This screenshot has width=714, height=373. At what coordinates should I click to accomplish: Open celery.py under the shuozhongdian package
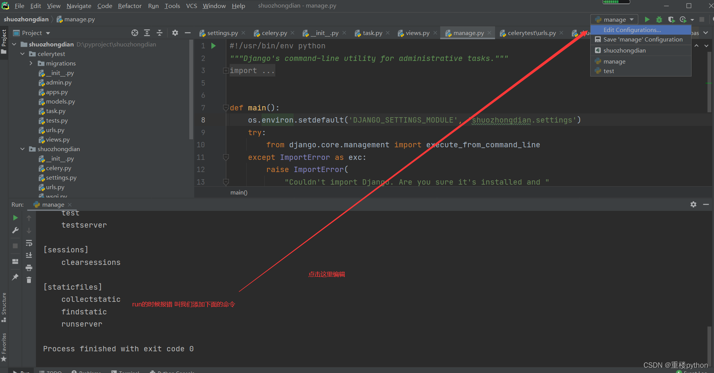pos(55,168)
